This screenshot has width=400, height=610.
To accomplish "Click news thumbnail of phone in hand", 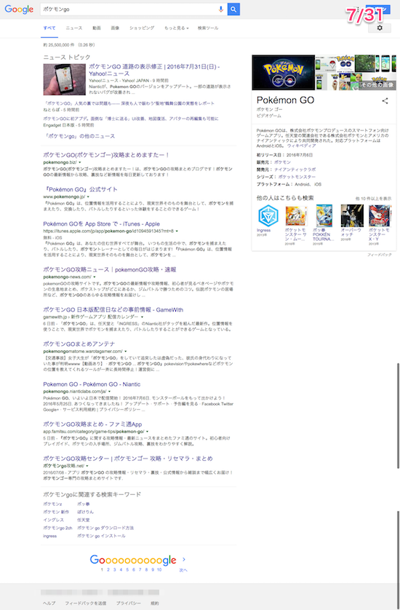I will pyautogui.click(x=65, y=79).
